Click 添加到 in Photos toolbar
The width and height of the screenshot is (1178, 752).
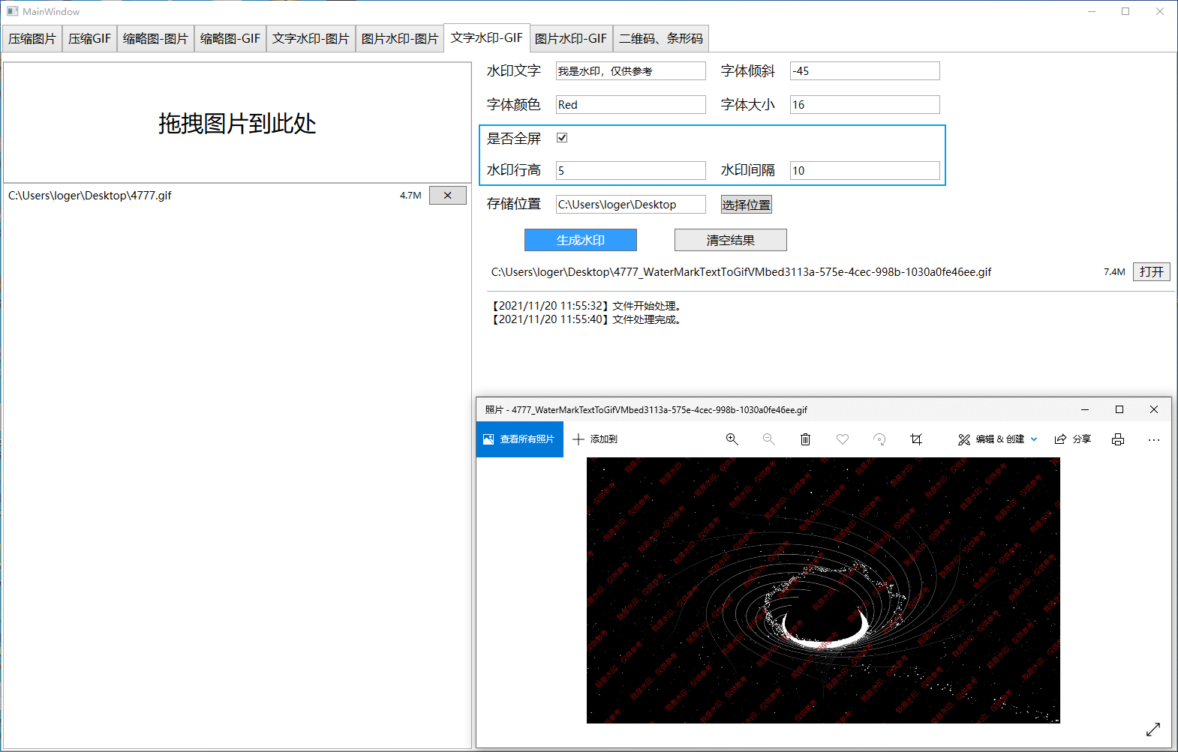[x=595, y=439]
